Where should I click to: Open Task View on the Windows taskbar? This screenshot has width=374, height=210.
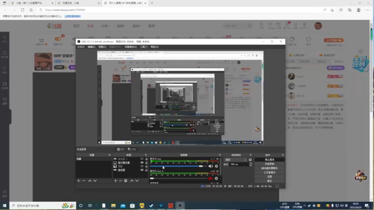click(90, 205)
